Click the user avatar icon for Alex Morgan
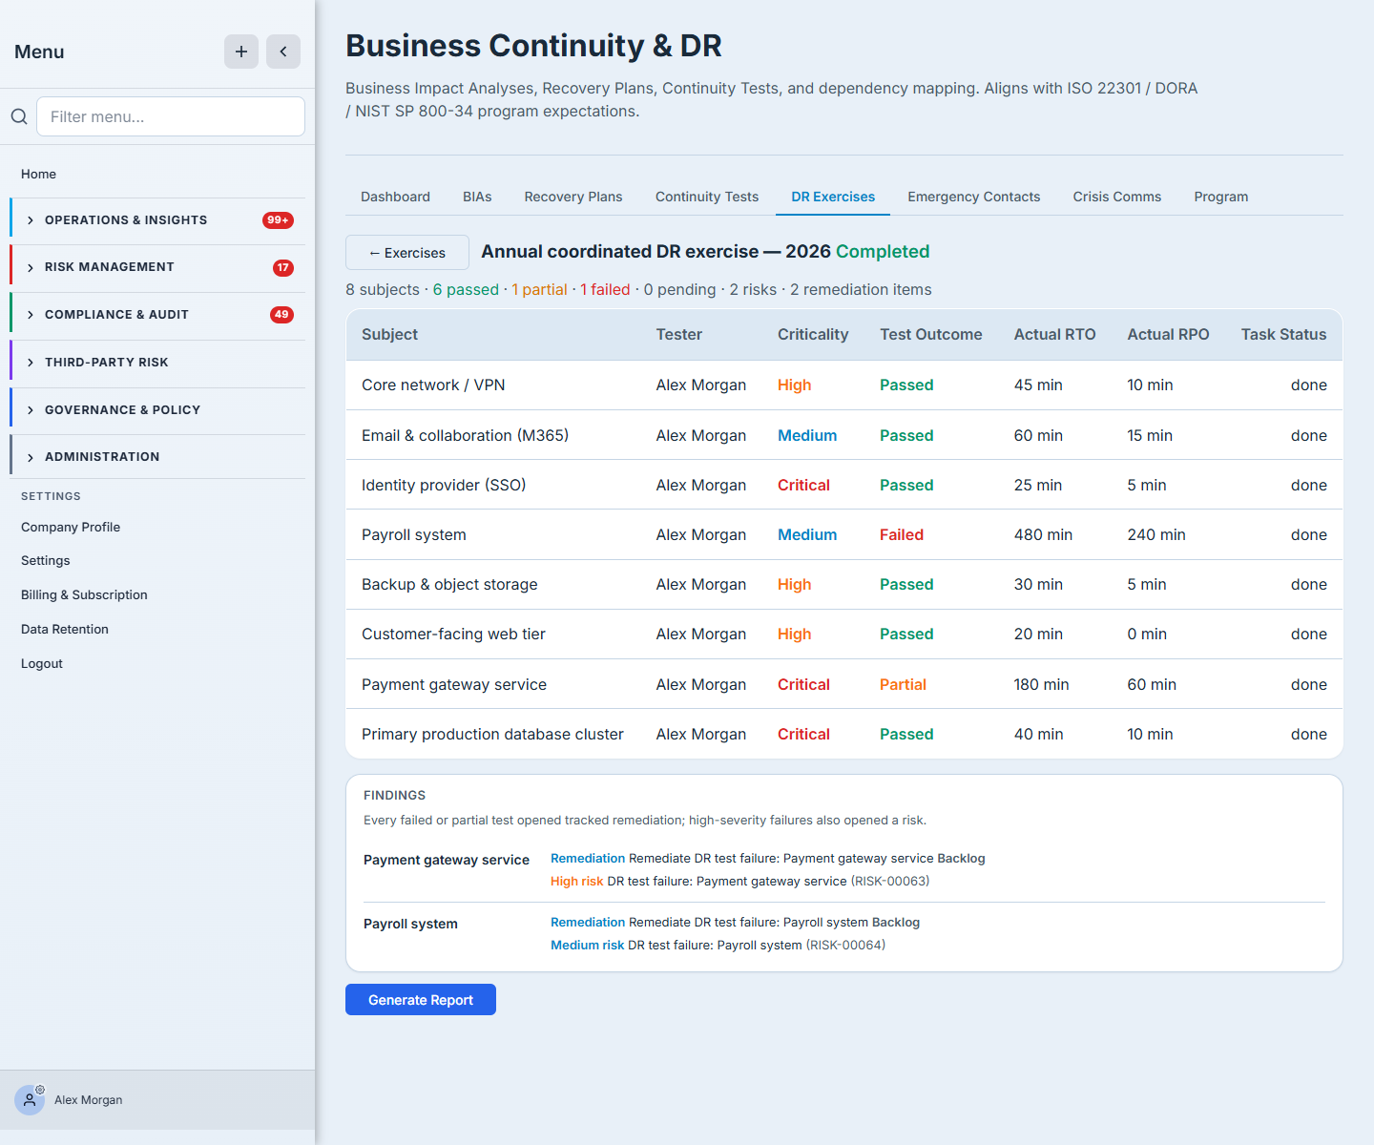1374x1145 pixels. (30, 1100)
